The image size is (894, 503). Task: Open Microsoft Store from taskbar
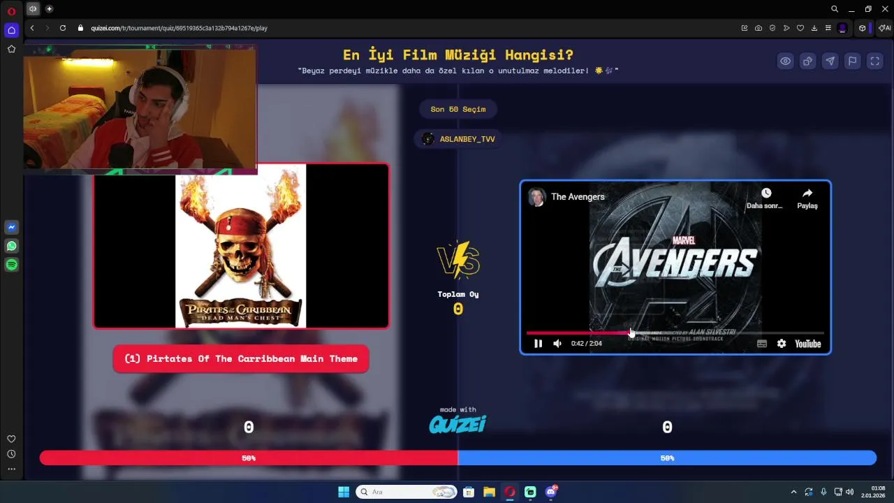(x=469, y=492)
